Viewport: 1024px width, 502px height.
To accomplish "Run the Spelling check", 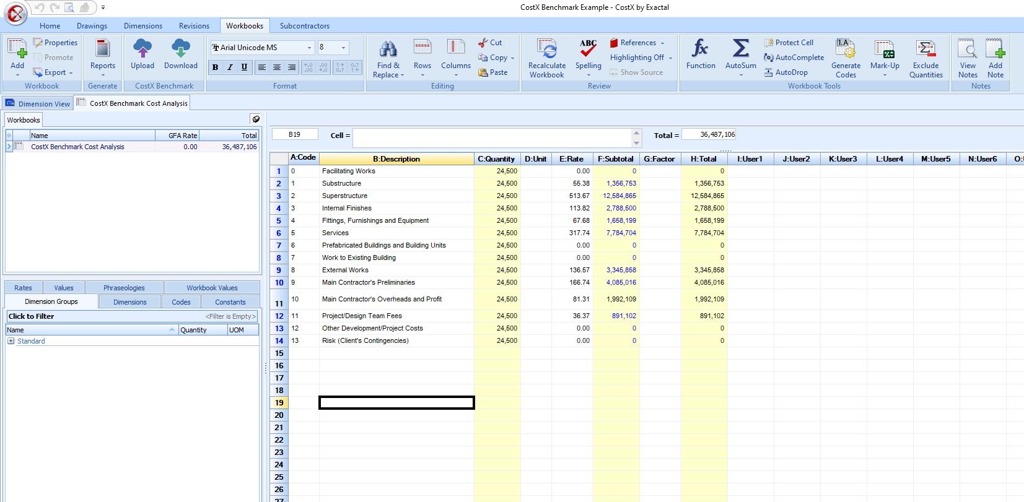I will 589,58.
